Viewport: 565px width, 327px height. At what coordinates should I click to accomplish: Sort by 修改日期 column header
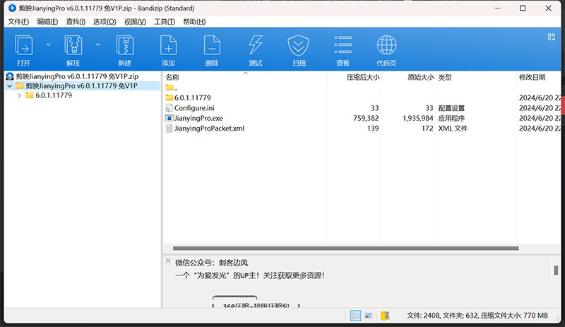pyautogui.click(x=532, y=77)
